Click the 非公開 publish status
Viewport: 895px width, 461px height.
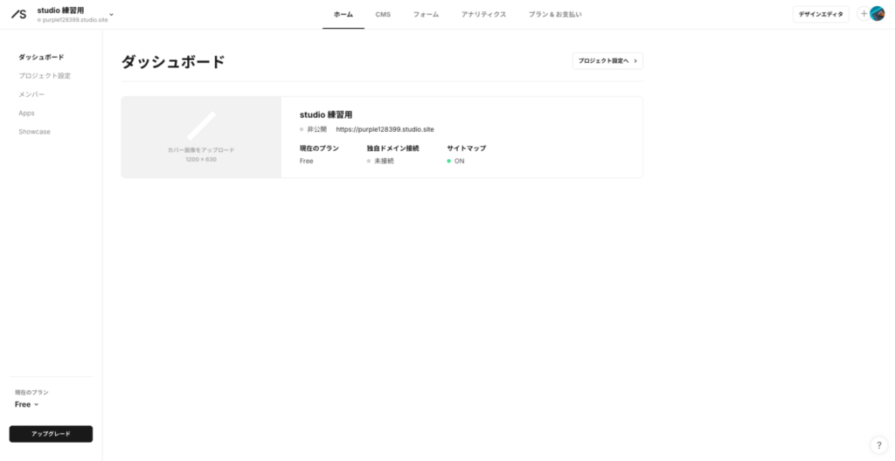(x=314, y=129)
